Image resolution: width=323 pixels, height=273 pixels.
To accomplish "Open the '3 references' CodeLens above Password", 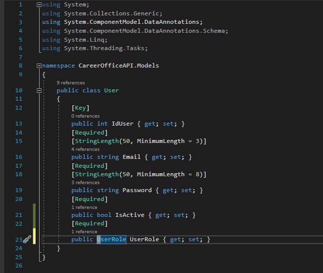I will point(85,182).
